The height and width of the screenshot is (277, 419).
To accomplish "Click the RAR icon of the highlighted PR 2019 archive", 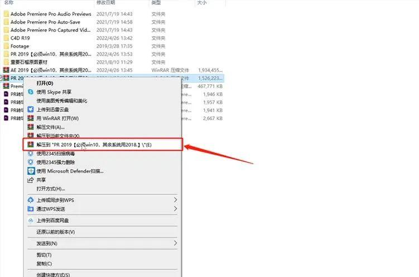I will 6,78.
